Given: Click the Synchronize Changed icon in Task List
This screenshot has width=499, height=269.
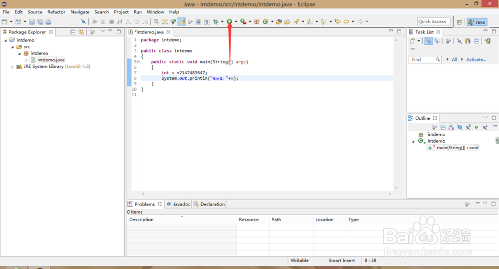Looking at the screenshot, I should click(x=487, y=41).
